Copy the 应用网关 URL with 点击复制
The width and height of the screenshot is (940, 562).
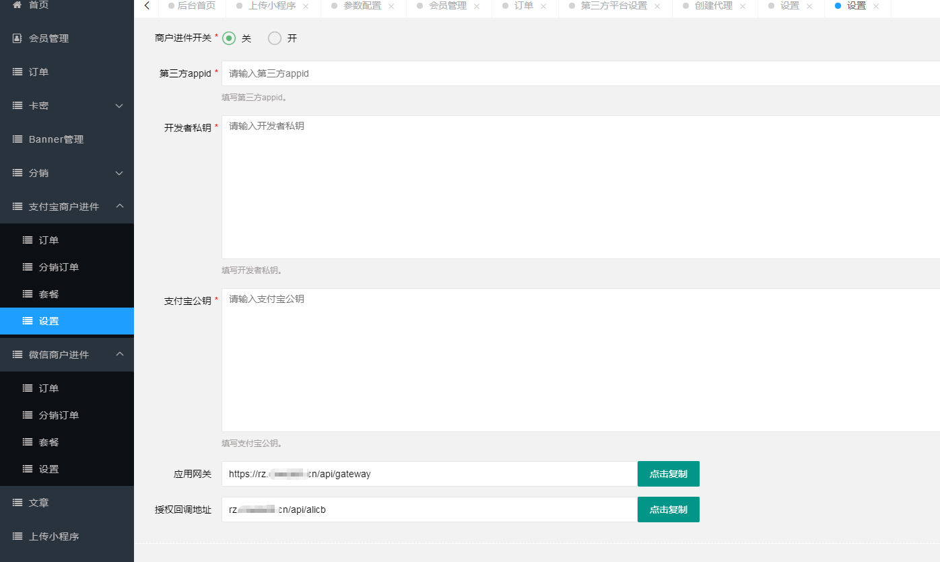(x=668, y=474)
